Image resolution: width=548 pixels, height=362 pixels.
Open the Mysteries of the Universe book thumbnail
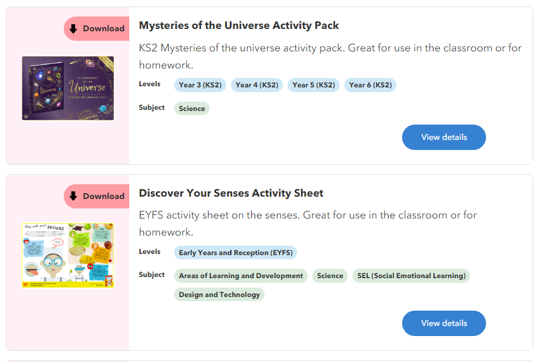67,88
